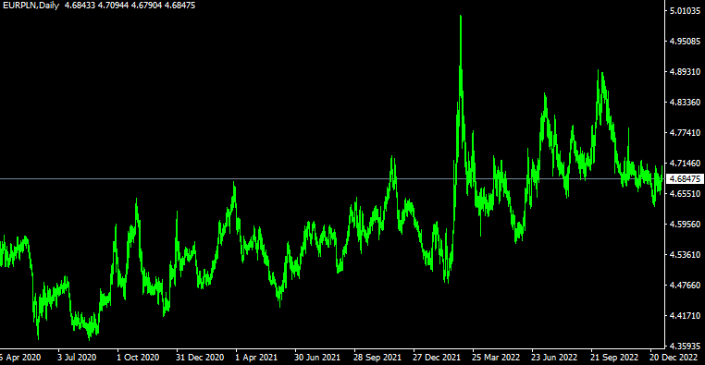Click the 4.59560 price axis value
The image size is (705, 365).
tap(685, 224)
